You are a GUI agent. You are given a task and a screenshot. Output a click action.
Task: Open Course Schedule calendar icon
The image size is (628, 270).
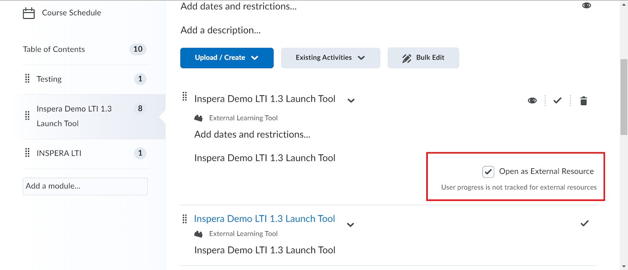[x=29, y=13]
